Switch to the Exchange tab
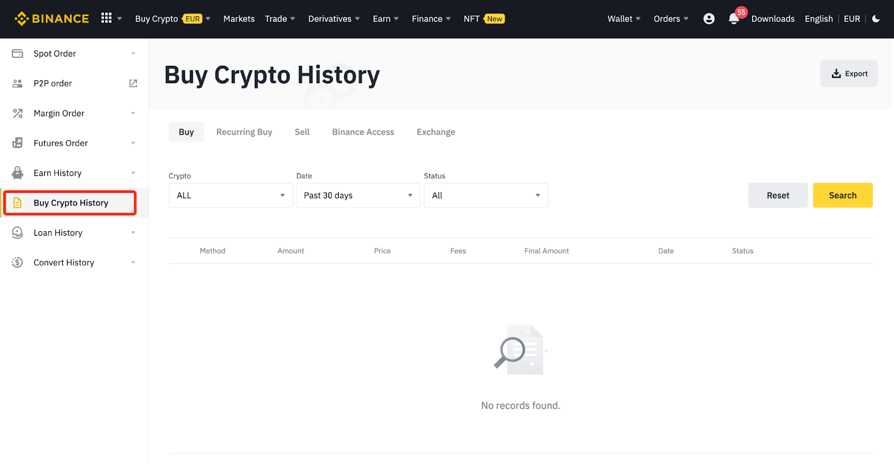Viewport: 894px width, 464px height. [436, 132]
